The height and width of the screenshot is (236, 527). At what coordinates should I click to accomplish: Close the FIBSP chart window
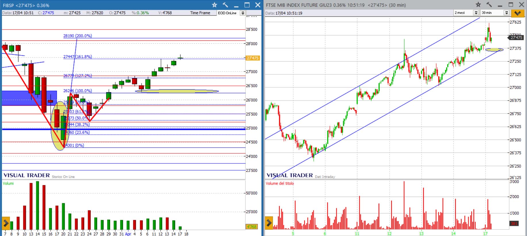point(258,5)
